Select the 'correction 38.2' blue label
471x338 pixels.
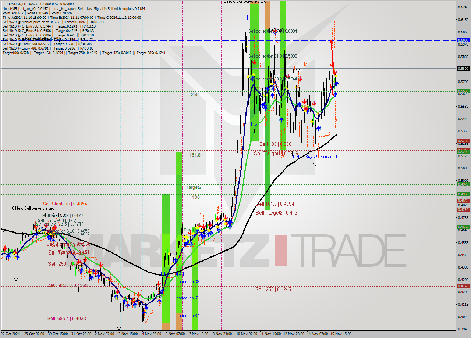[x=190, y=282]
